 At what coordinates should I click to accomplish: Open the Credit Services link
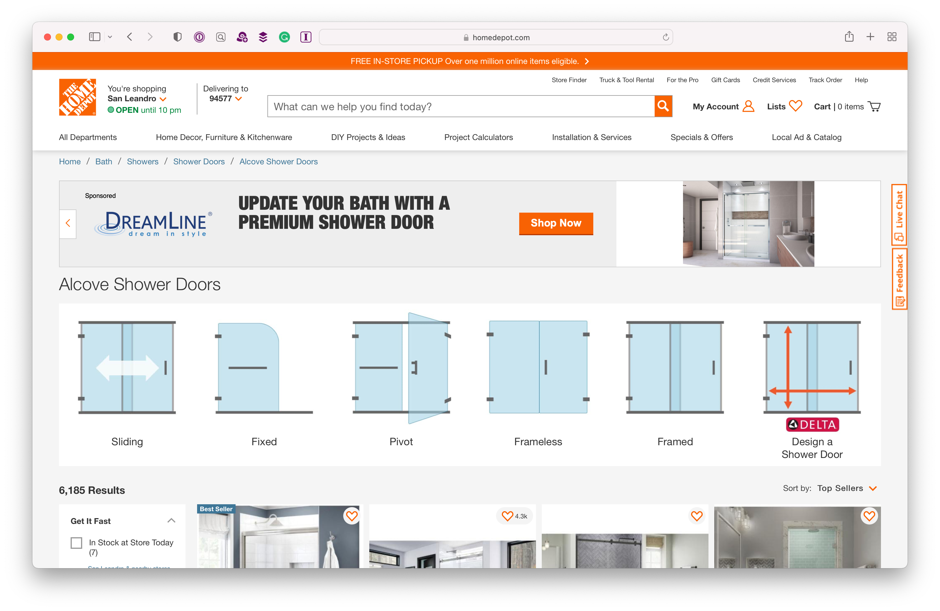coord(774,80)
